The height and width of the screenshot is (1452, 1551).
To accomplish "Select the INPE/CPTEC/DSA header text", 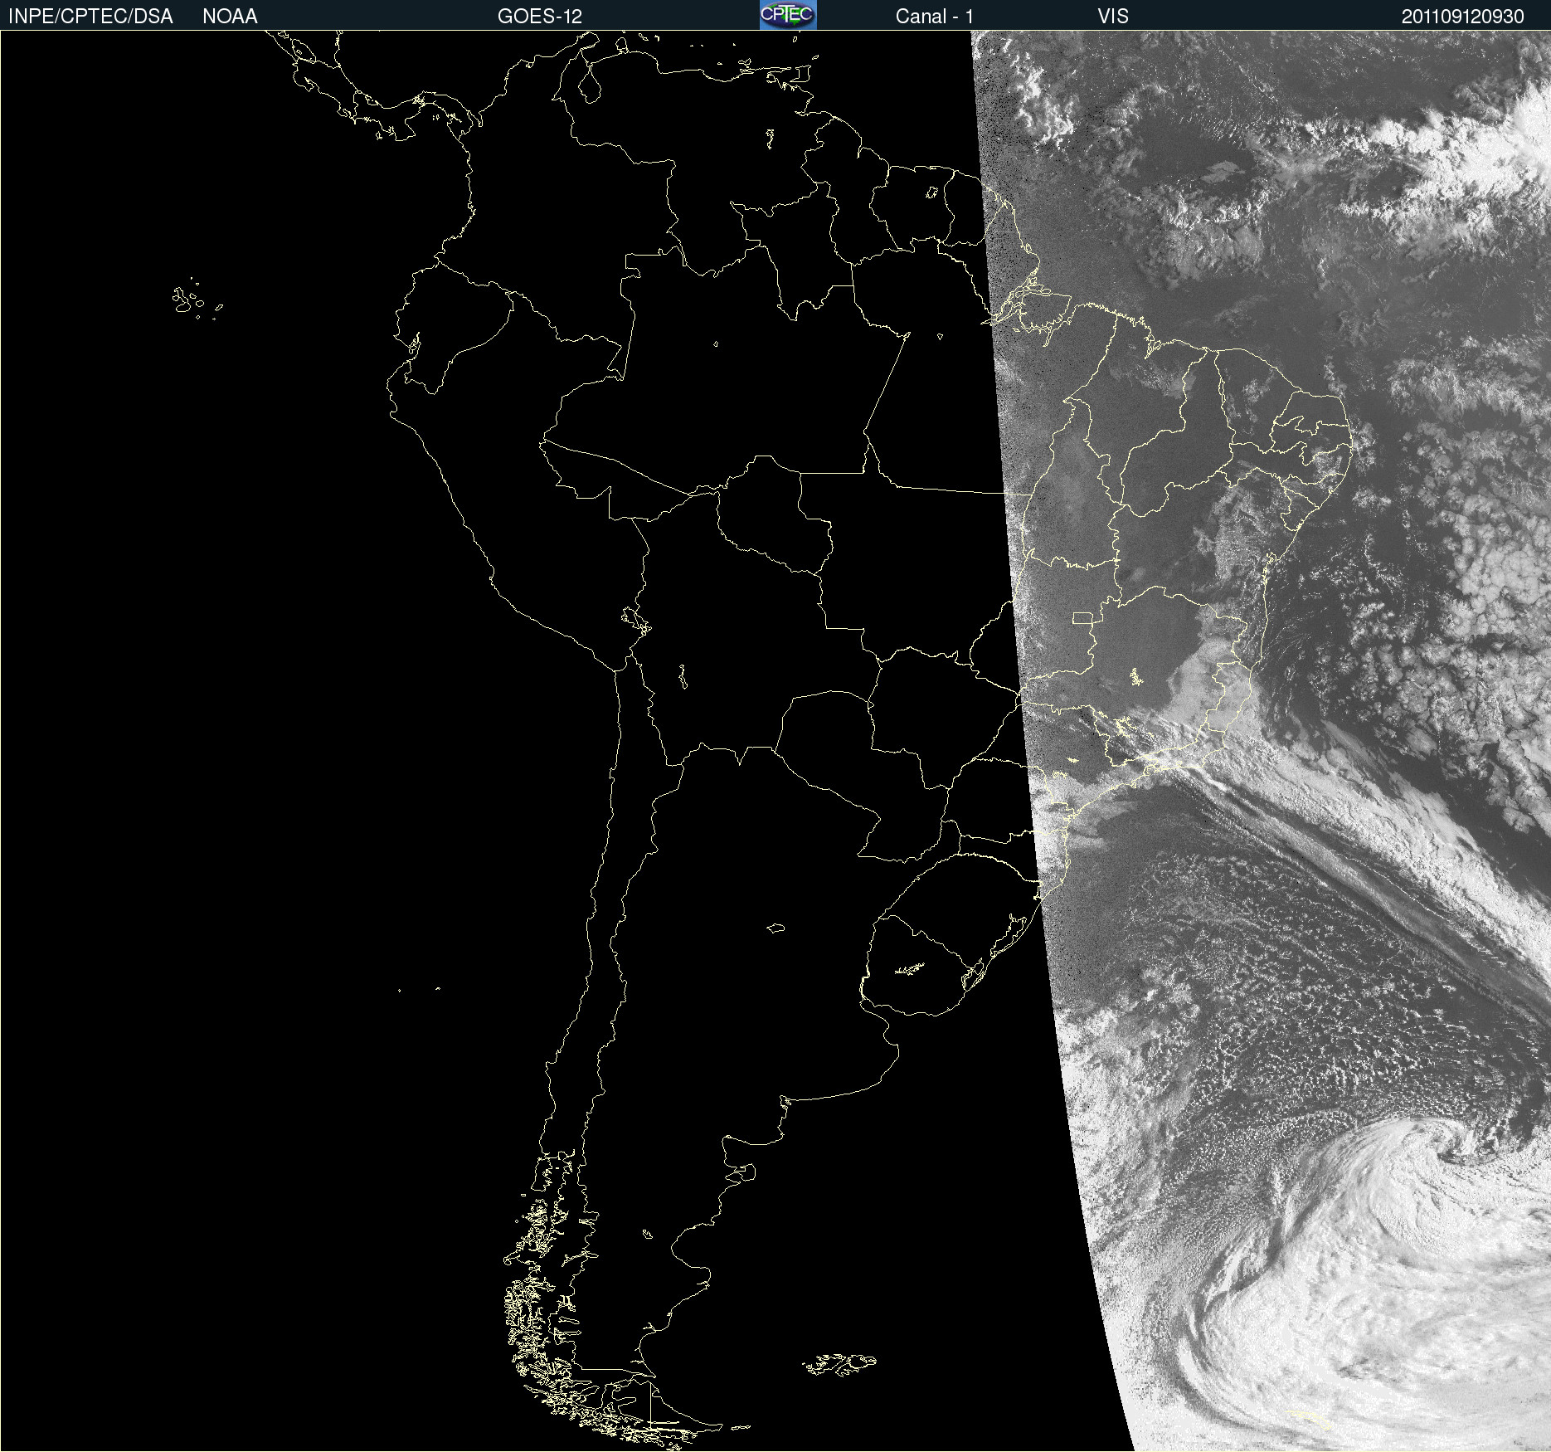I will (90, 17).
